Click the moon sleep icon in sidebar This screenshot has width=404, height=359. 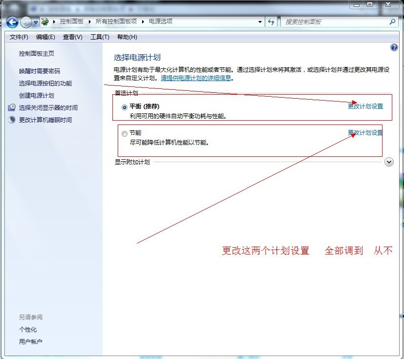[12, 120]
